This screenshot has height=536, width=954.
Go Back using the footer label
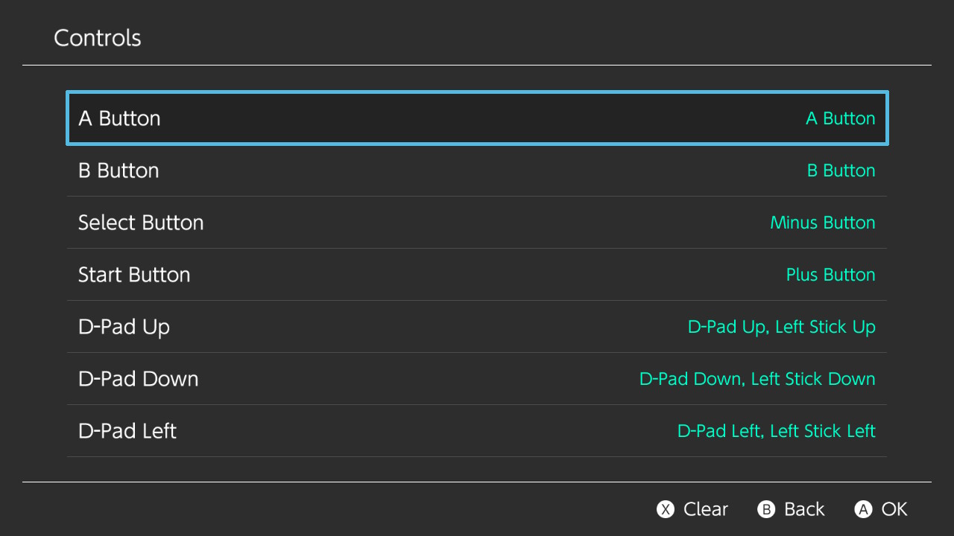click(x=804, y=509)
